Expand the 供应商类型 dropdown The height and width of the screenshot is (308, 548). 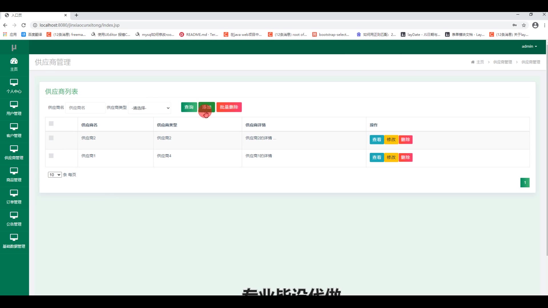point(150,108)
